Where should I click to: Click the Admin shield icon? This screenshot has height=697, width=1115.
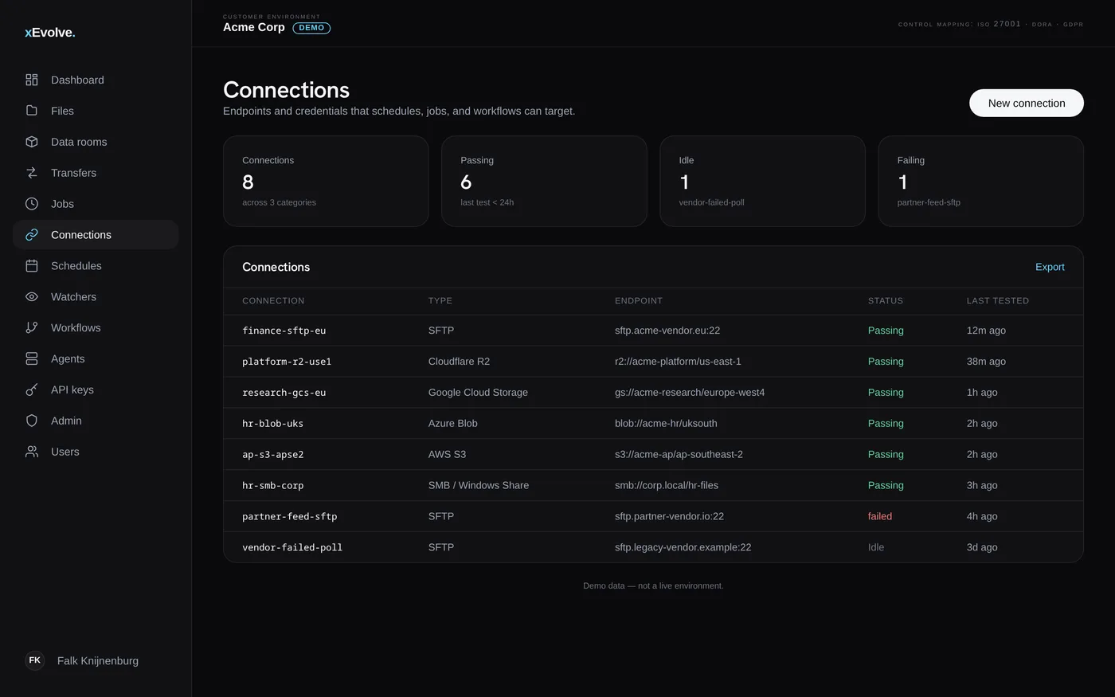coord(32,421)
